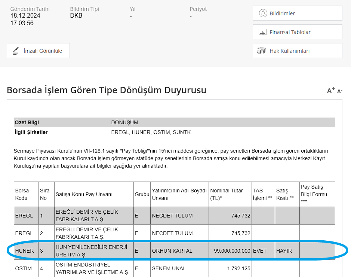Click the page title Borsada İşlem Gören Tipe Dönüşüm Duyurusu
The image size is (351, 277).
[x=107, y=90]
